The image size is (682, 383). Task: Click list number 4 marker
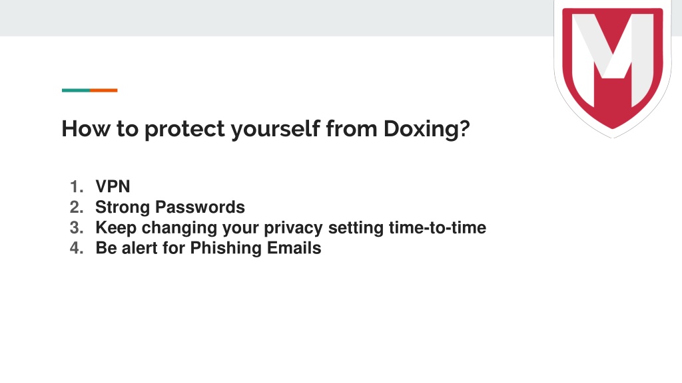[x=77, y=248]
